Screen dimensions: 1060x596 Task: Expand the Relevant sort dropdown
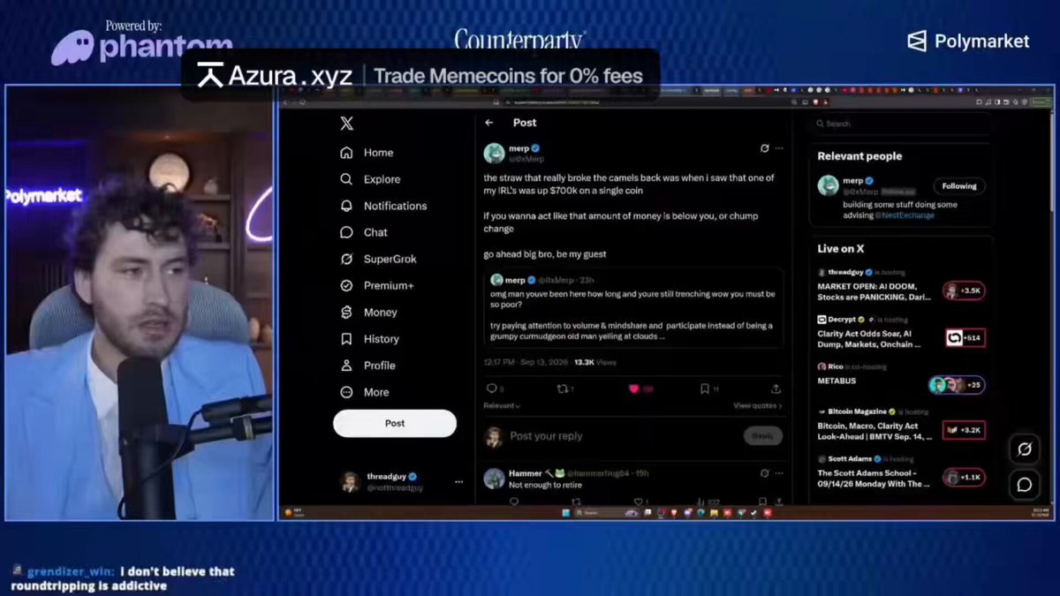pos(502,406)
